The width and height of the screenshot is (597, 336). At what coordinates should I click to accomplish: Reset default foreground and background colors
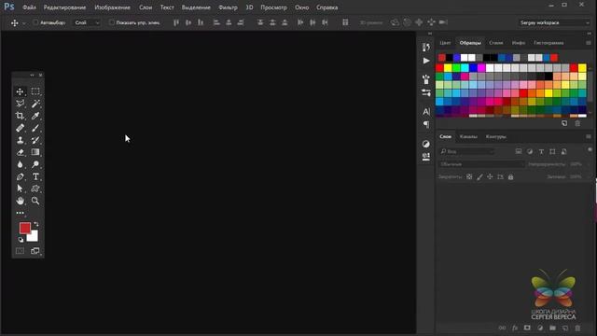click(x=21, y=240)
